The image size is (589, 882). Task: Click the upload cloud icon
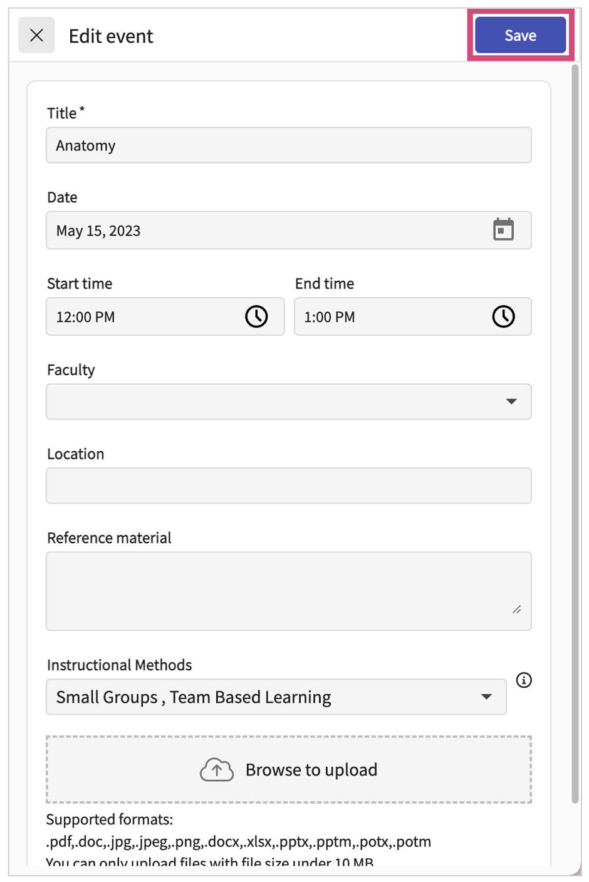click(217, 769)
